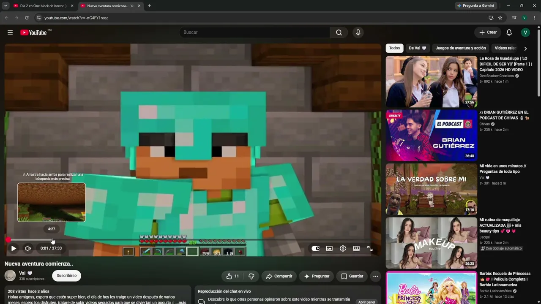This screenshot has width=541, height=304.
Task: Open the Val channel avatar
Action: coord(10,276)
